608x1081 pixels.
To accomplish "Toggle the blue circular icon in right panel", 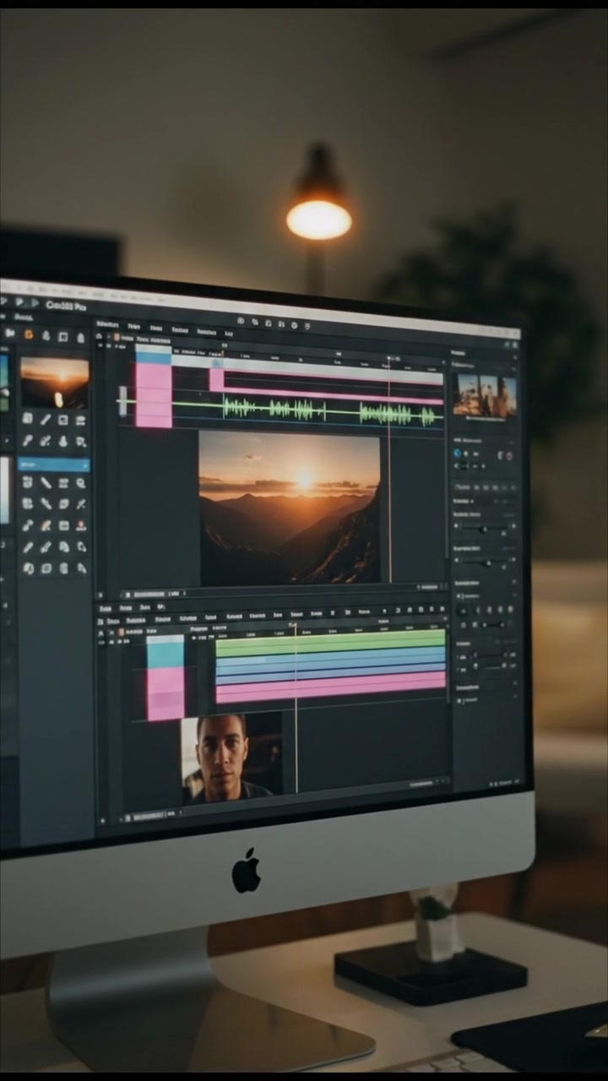I will (x=459, y=454).
